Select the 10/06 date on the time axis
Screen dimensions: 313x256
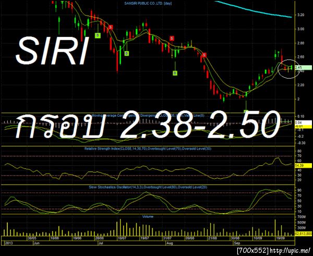coord(55,238)
